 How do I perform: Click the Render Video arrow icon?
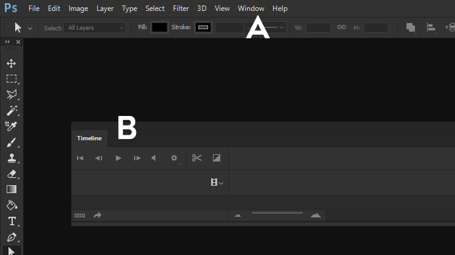click(x=98, y=215)
